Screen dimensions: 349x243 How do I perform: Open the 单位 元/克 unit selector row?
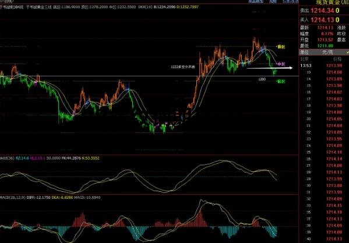pyautogui.click(x=323, y=52)
